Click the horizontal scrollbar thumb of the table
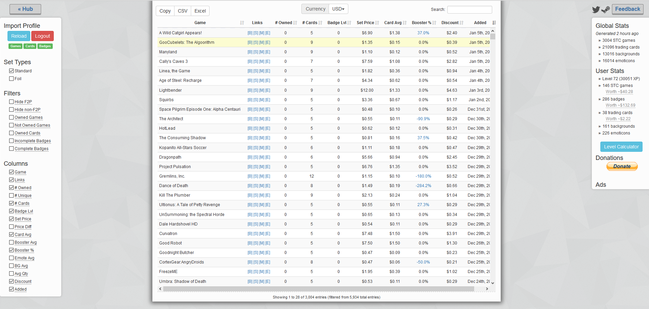Image resolution: width=649 pixels, height=309 pixels. coord(319,289)
